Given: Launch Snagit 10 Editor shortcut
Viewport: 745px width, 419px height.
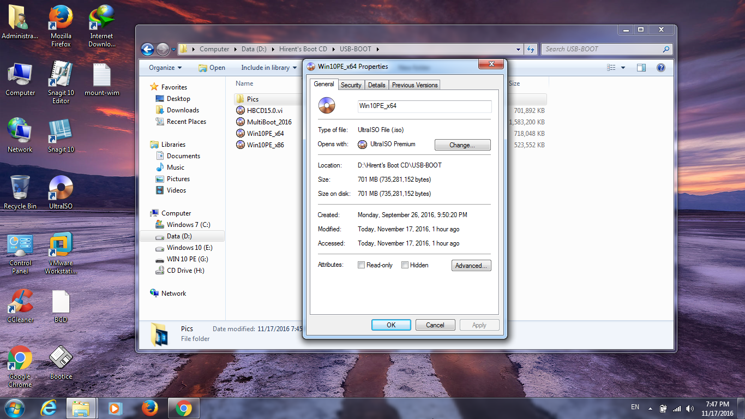Looking at the screenshot, I should coord(61,82).
